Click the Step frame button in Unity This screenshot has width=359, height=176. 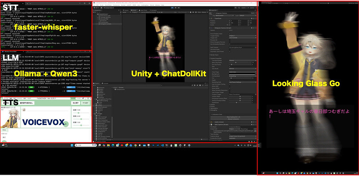pyautogui.click(x=179, y=8)
